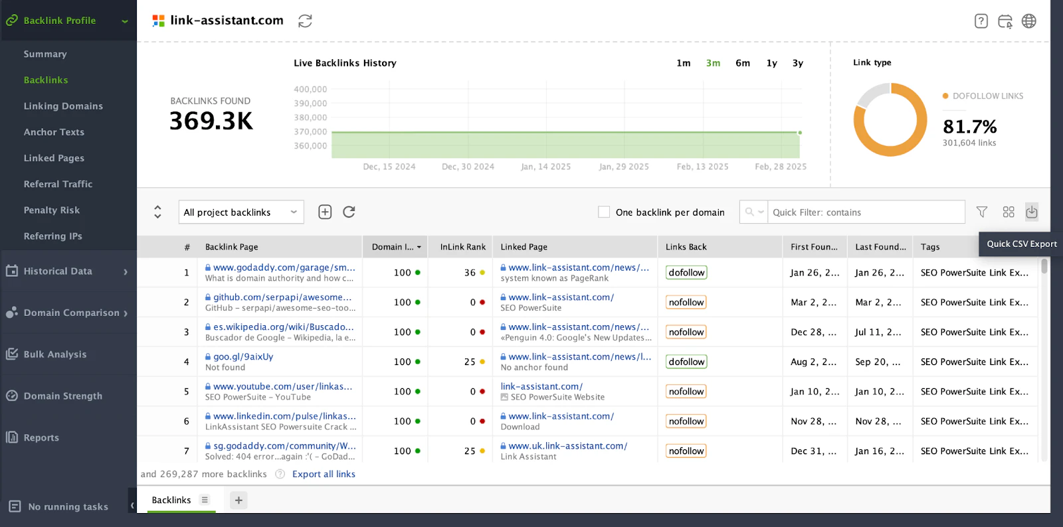Screen dimensions: 1063x527
Task: Expand the Domain Comparison section
Action: (126, 313)
